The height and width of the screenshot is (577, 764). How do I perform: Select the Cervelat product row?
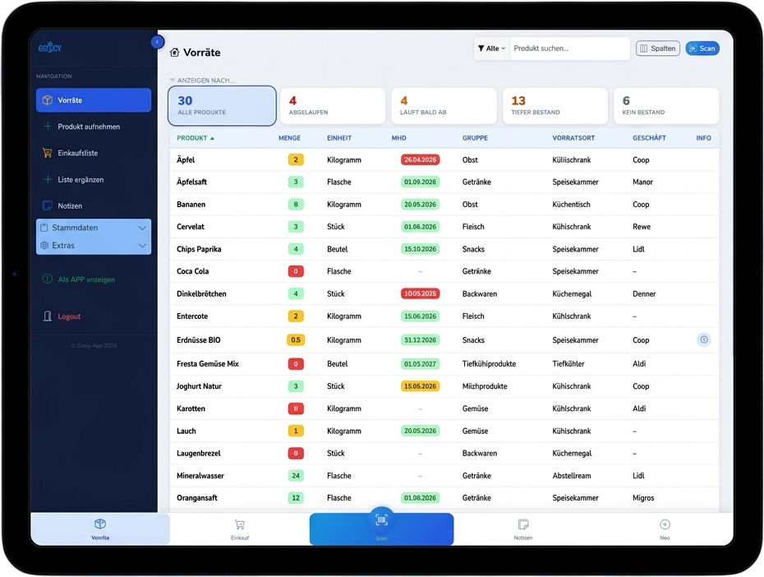[x=444, y=227]
